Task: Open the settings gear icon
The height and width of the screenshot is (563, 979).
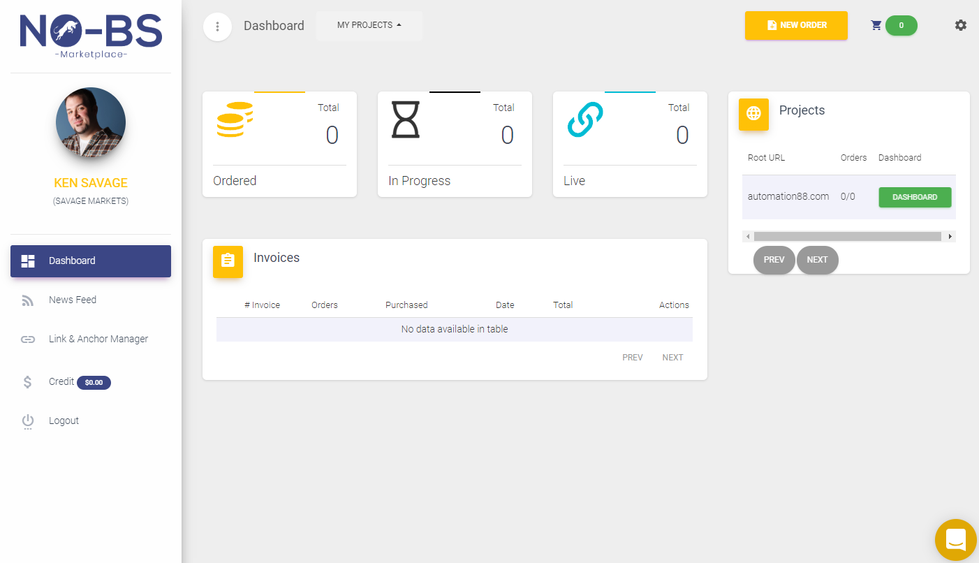Action: pos(961,25)
